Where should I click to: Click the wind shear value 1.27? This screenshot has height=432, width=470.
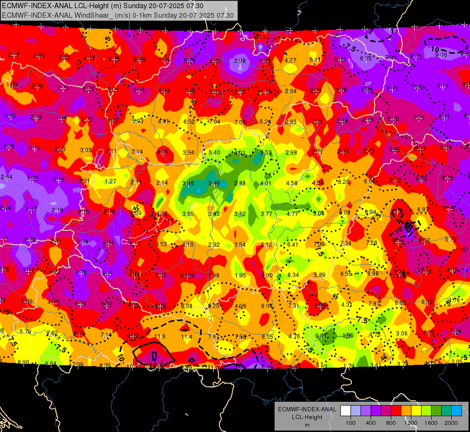click(110, 181)
